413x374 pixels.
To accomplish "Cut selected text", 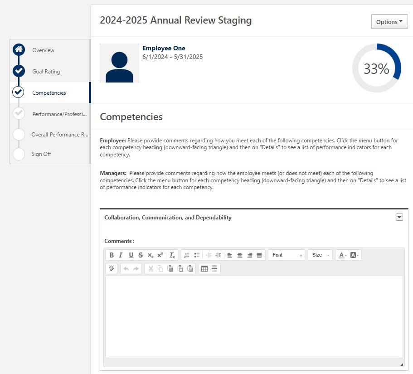I will [151, 269].
